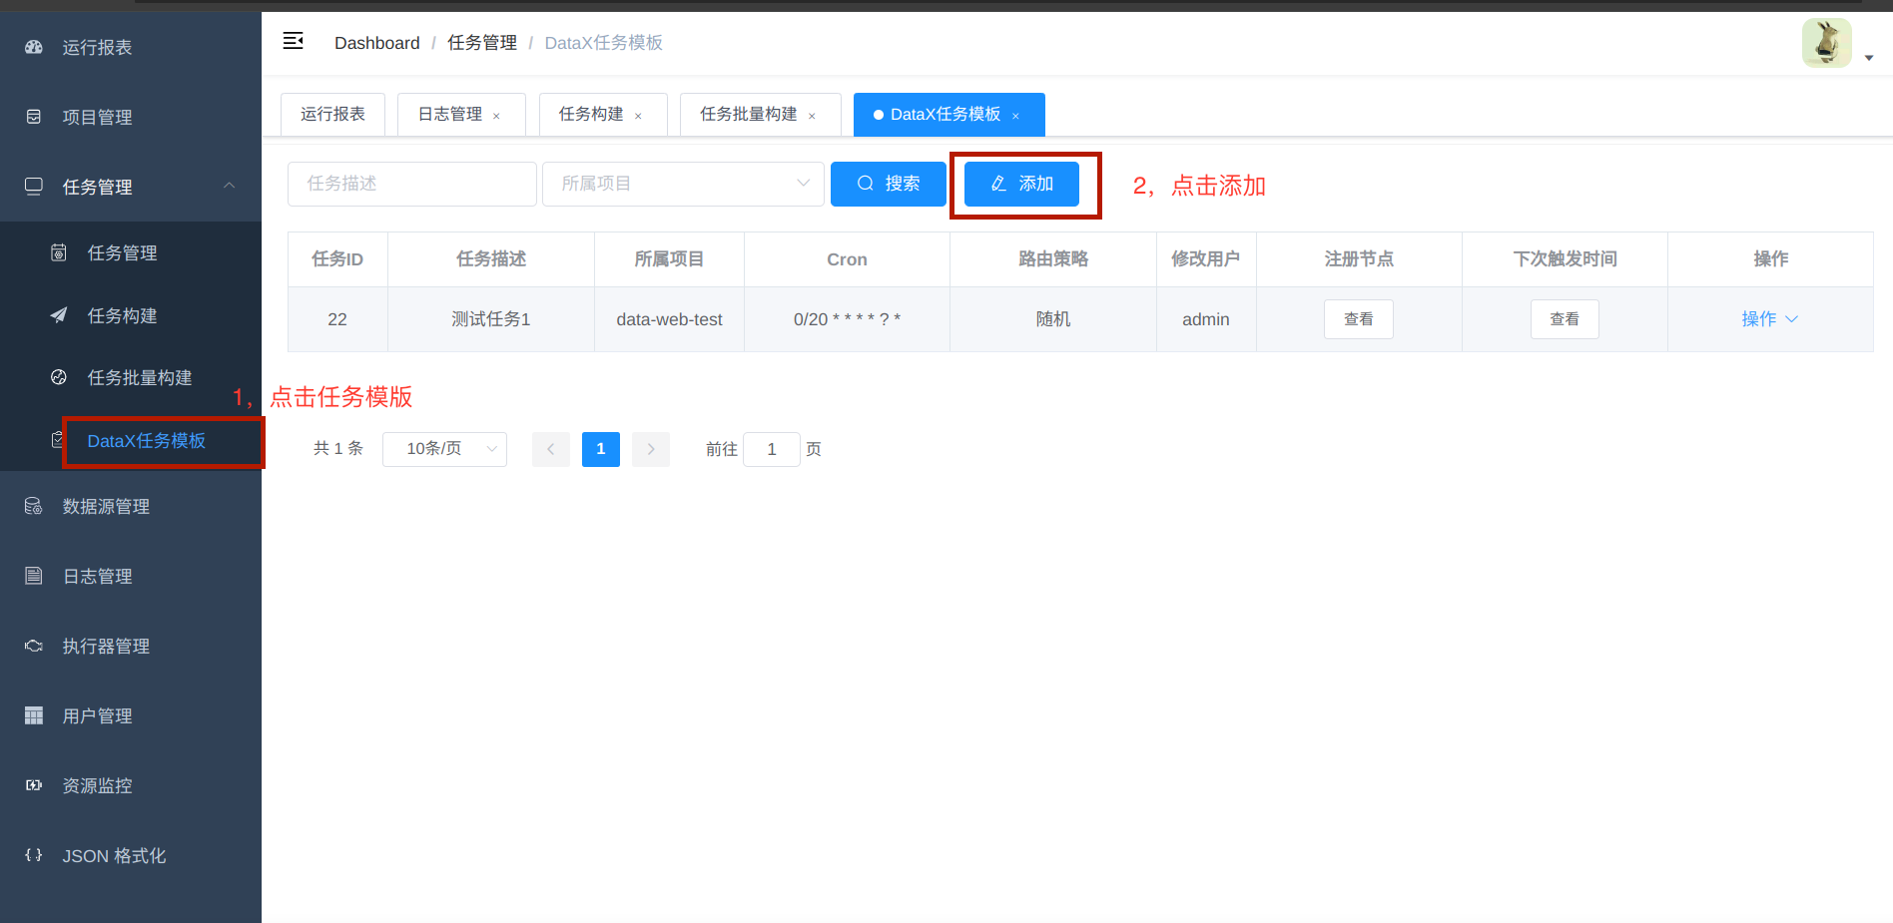Open 用户管理 in the sidebar

(x=97, y=715)
